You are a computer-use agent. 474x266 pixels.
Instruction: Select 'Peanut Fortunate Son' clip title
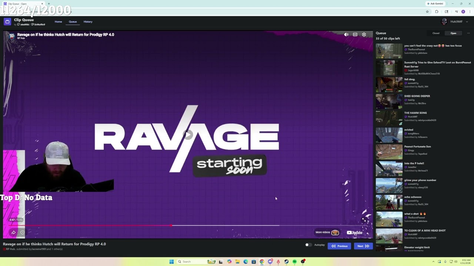[417, 146]
